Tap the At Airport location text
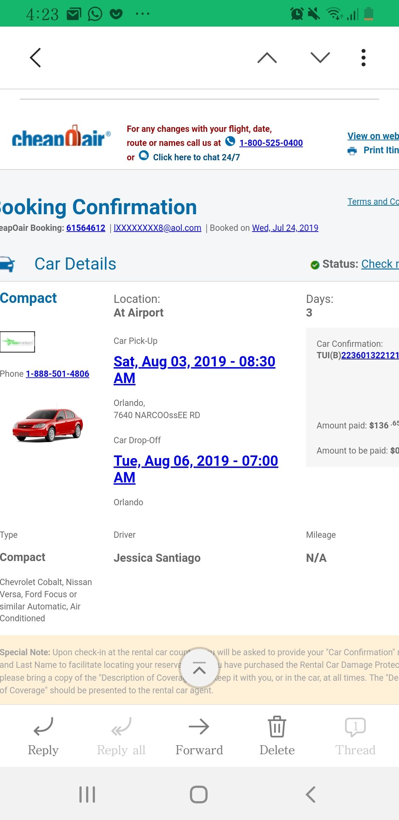Screen dimensions: 399x820 pyautogui.click(x=139, y=313)
